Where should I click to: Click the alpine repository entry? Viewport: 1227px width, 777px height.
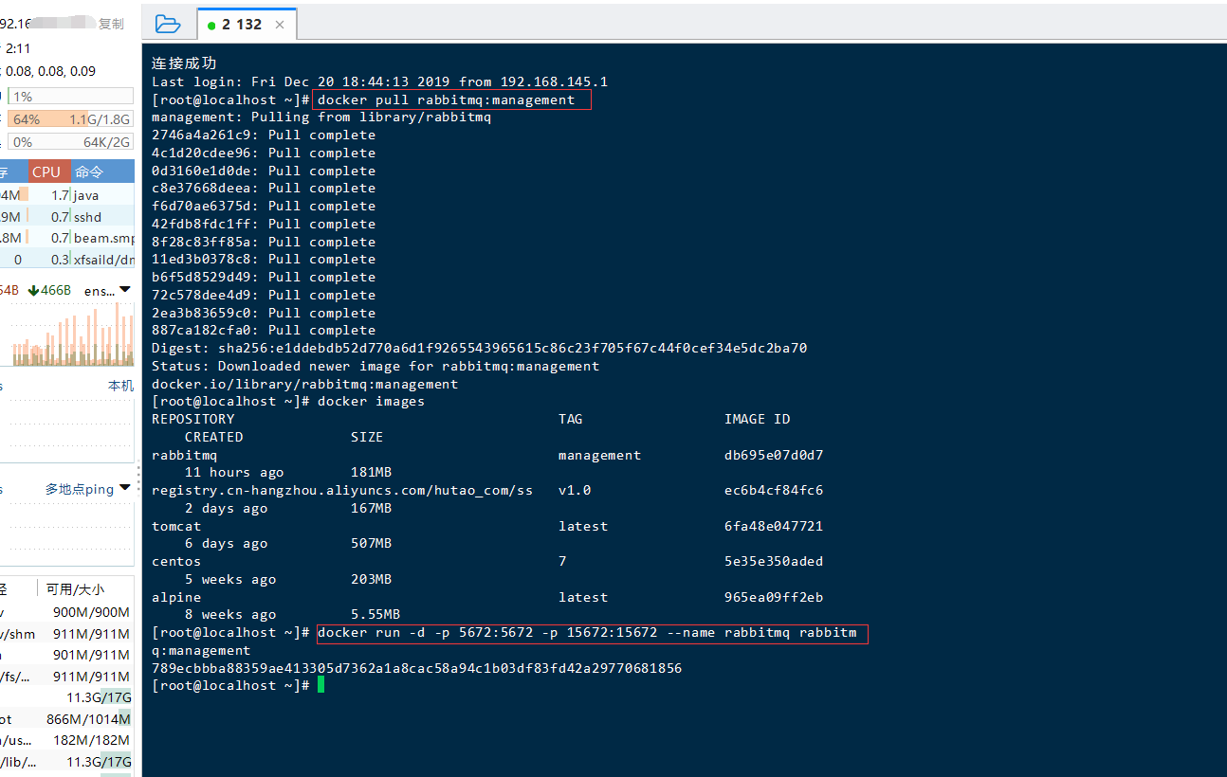click(x=176, y=597)
